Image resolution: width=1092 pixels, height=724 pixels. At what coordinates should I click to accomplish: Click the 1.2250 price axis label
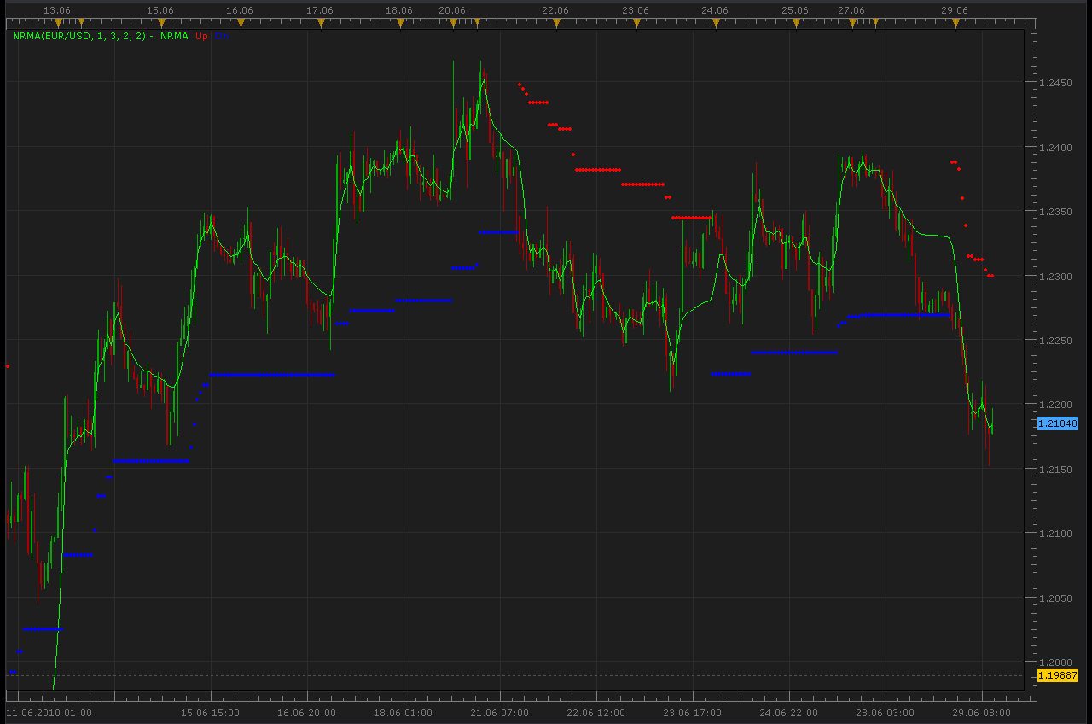coord(1056,341)
